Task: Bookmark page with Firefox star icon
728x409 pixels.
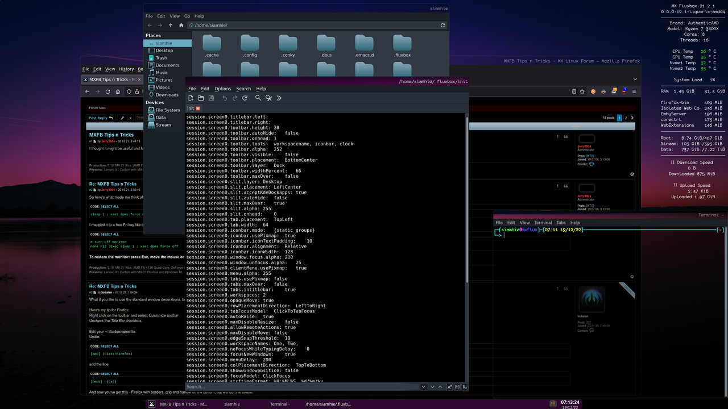Action: [583, 91]
